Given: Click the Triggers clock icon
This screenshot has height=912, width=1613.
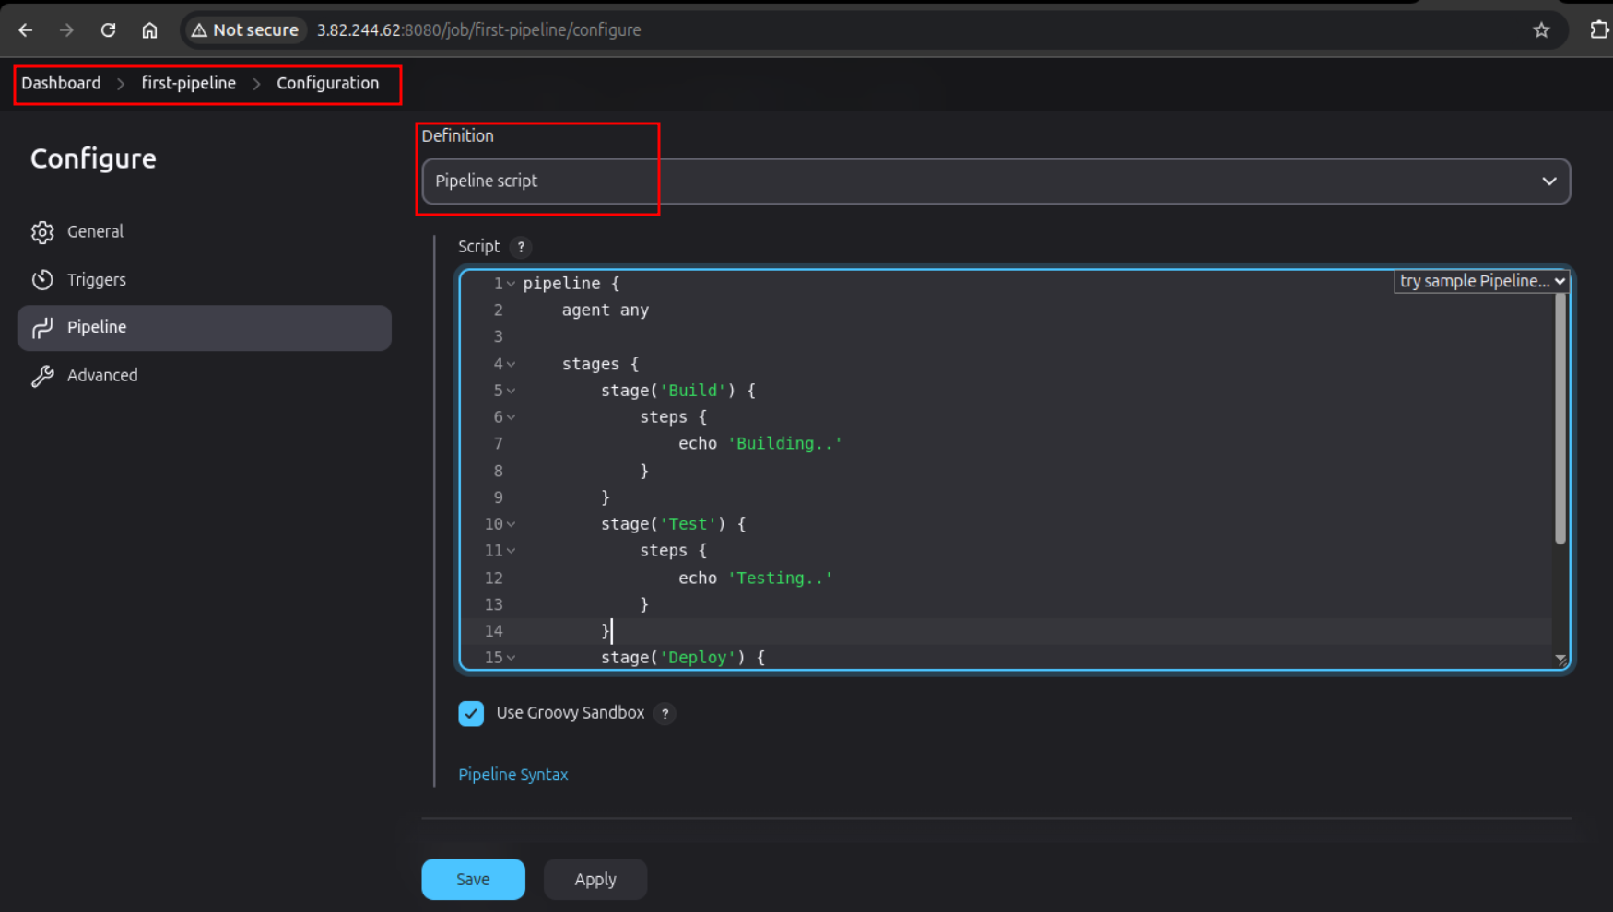Looking at the screenshot, I should 42,280.
